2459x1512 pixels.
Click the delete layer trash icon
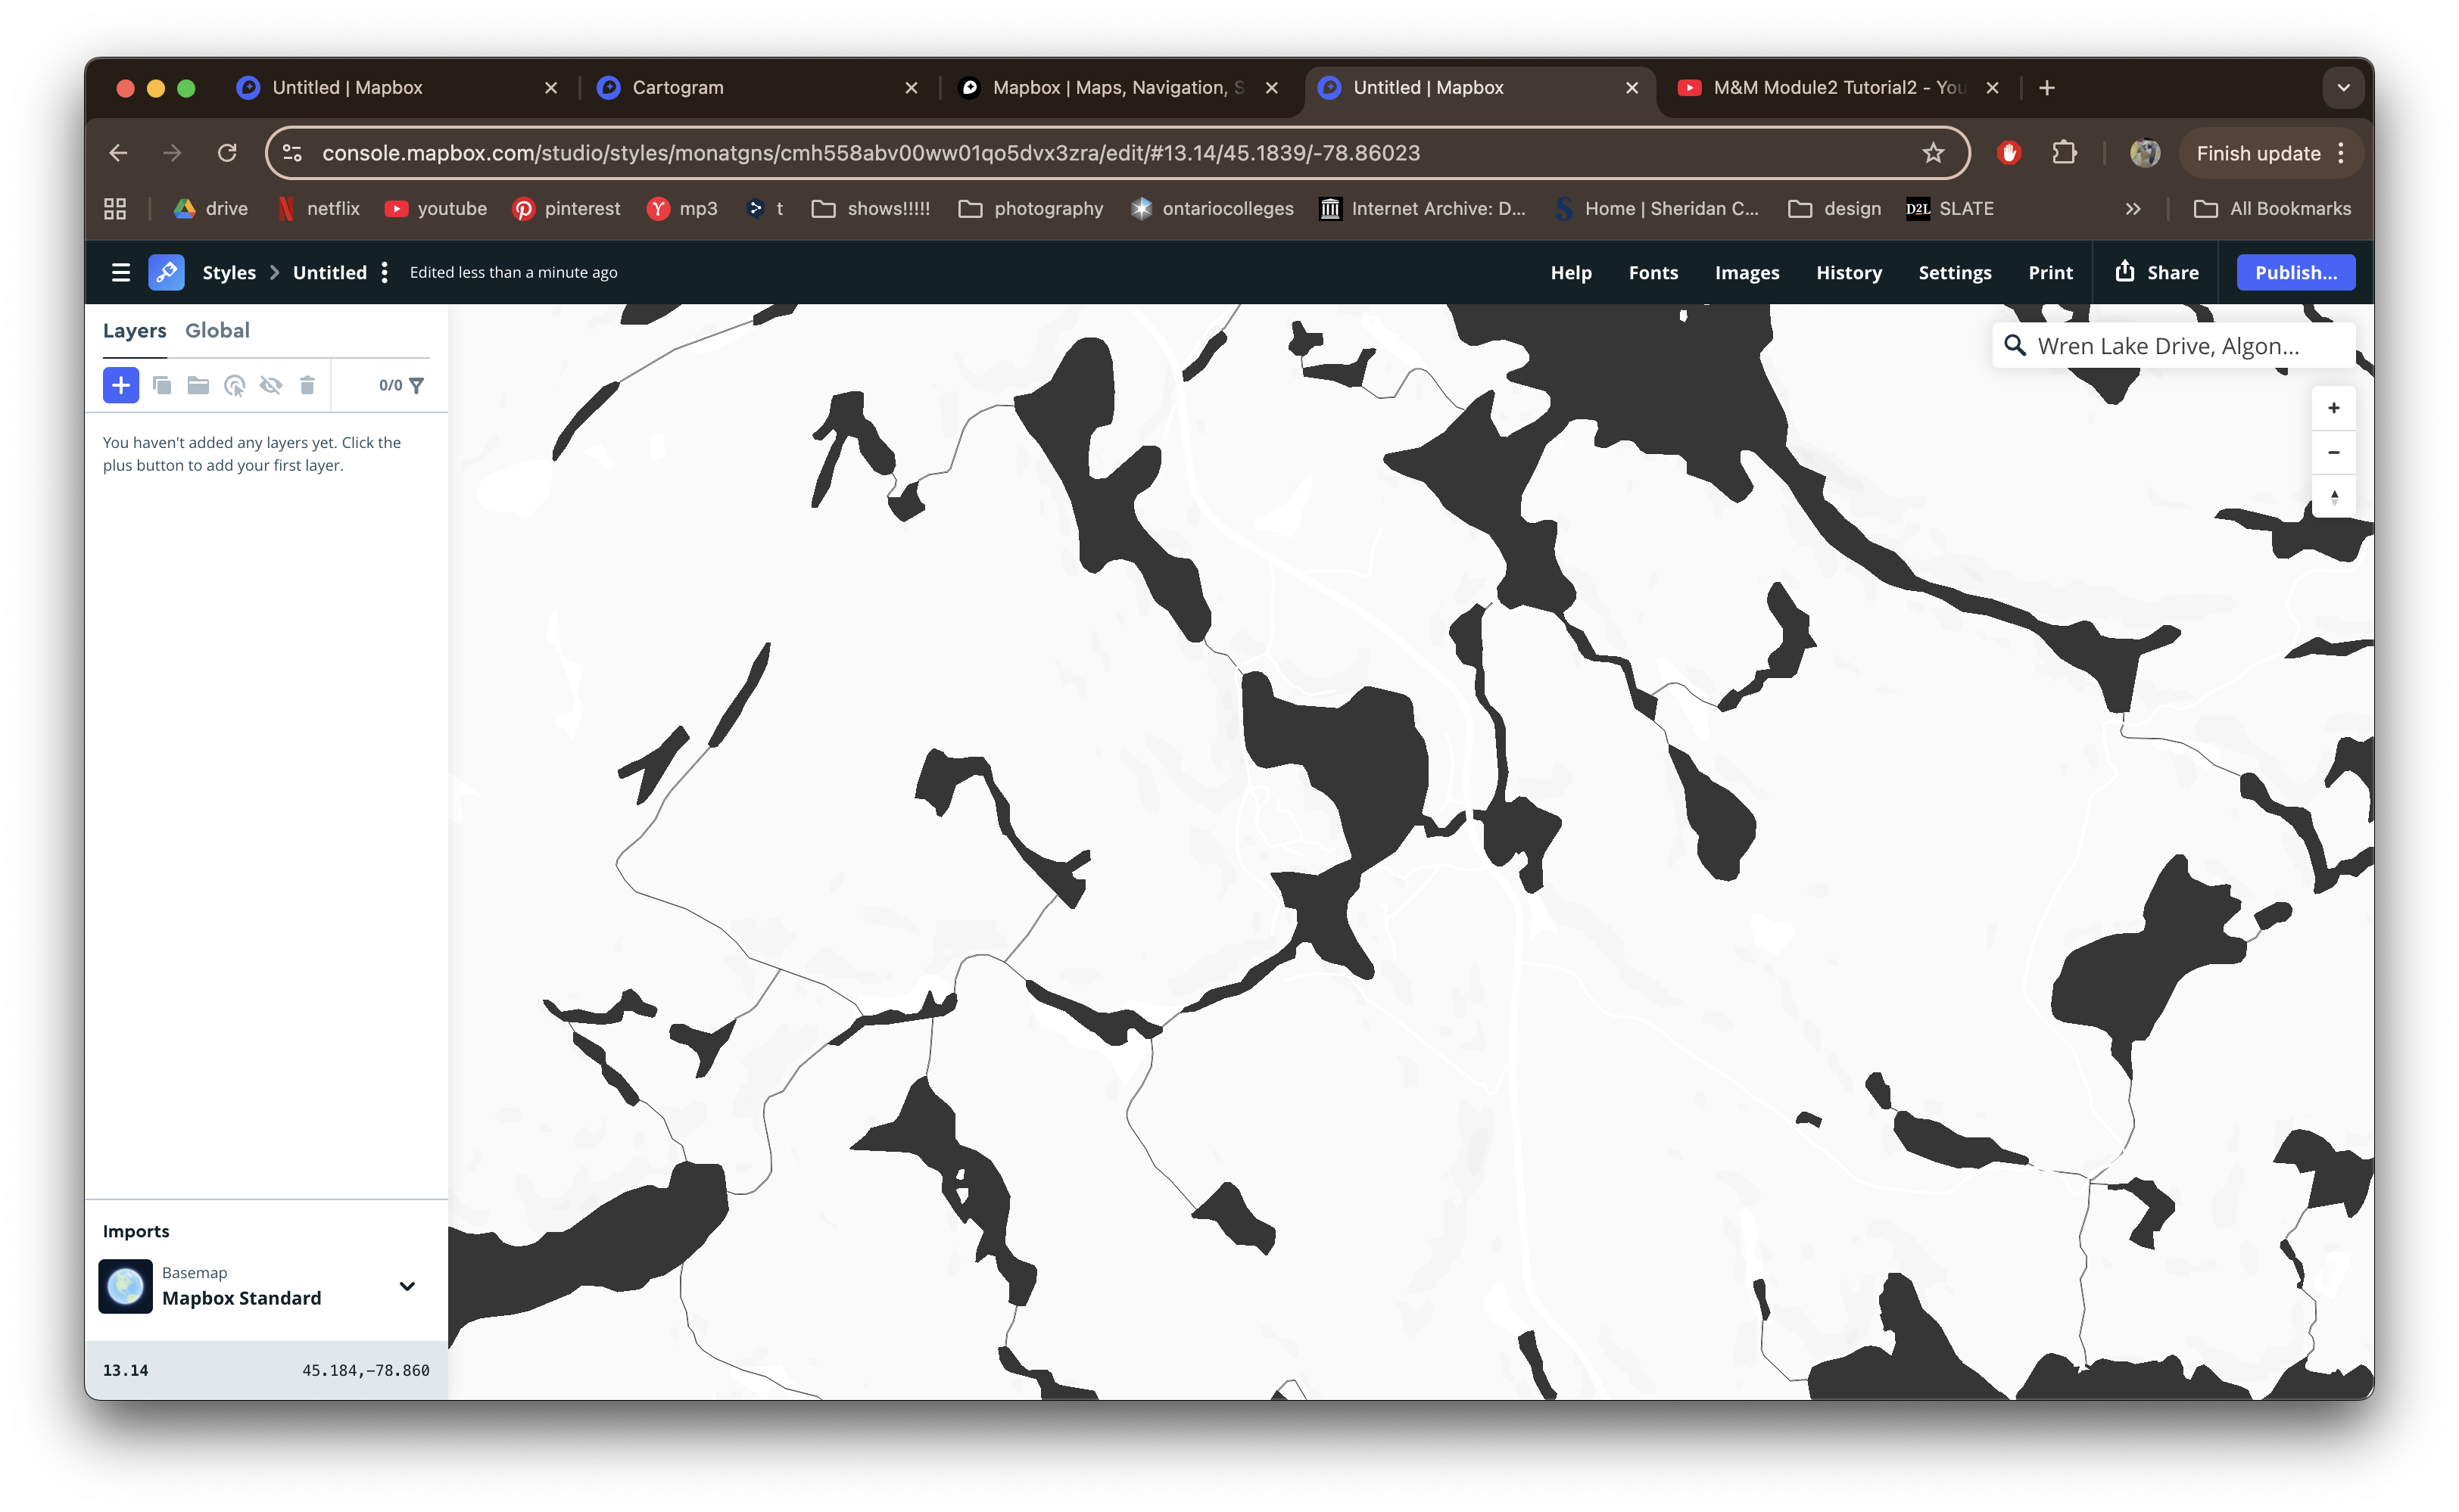pyautogui.click(x=307, y=385)
